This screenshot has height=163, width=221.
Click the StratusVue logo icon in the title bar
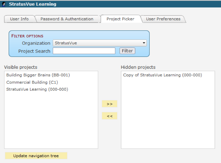[4, 4]
